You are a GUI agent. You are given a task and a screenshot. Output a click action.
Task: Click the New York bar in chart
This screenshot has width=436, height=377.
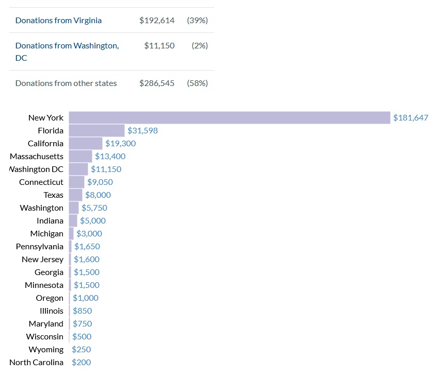coord(229,118)
